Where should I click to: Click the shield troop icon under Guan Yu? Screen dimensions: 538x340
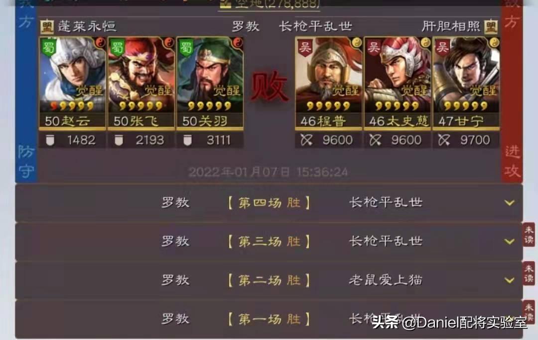click(x=187, y=140)
